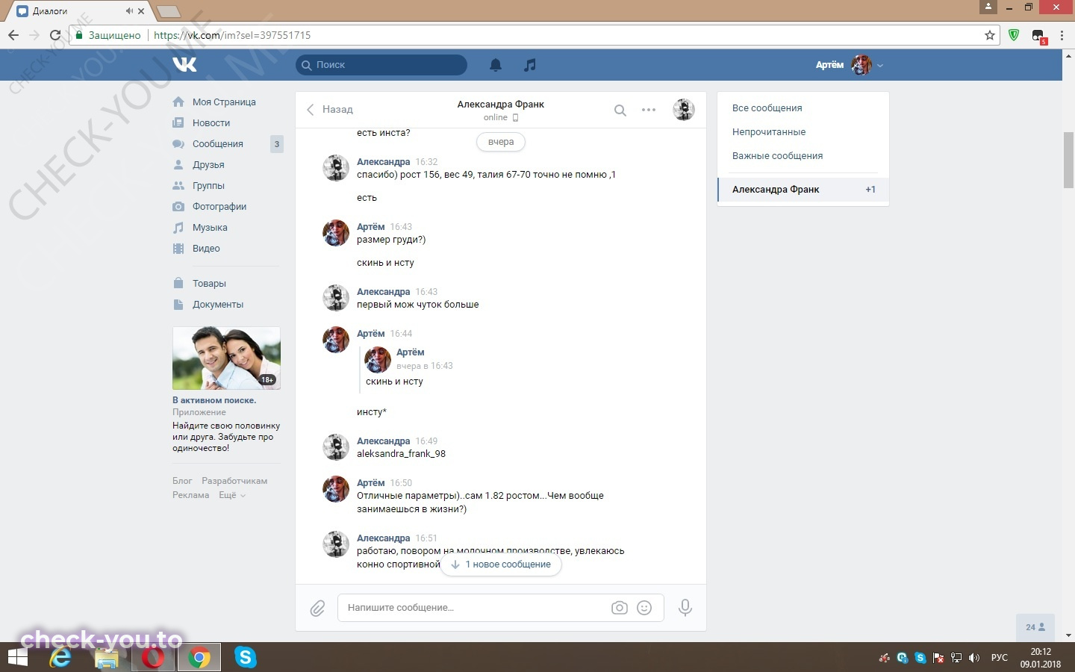Viewport: 1075px width, 672px height.
Task: Switch the РУС input language indicator
Action: click(x=999, y=658)
